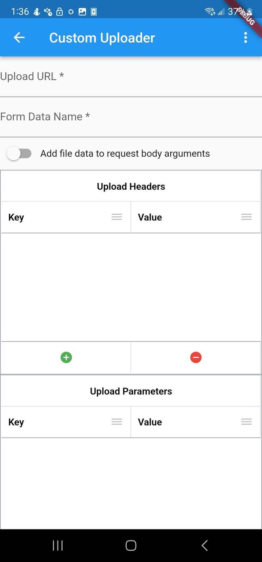This screenshot has height=562, width=262.
Task: Click the sort icon beside parameters Value
Action: [x=246, y=422]
